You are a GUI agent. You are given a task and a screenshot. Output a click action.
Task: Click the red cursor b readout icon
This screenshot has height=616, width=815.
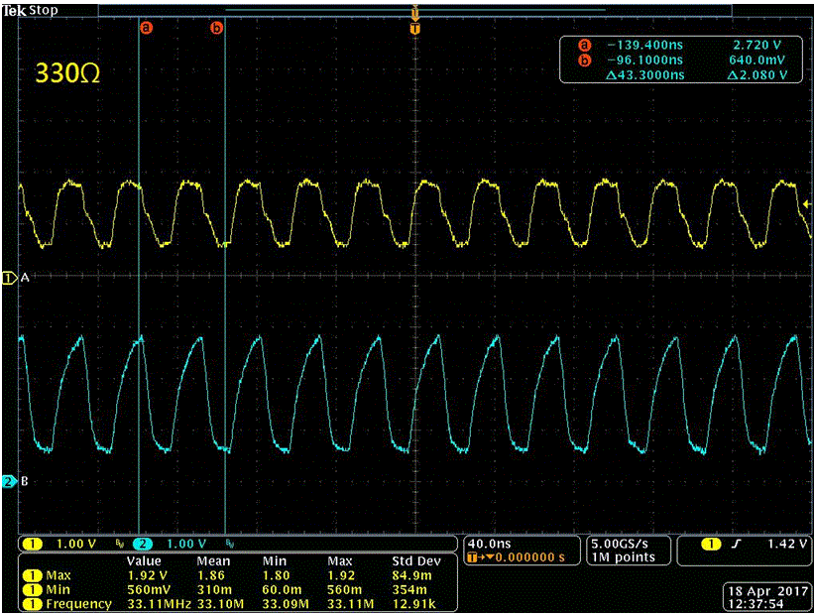tap(585, 61)
